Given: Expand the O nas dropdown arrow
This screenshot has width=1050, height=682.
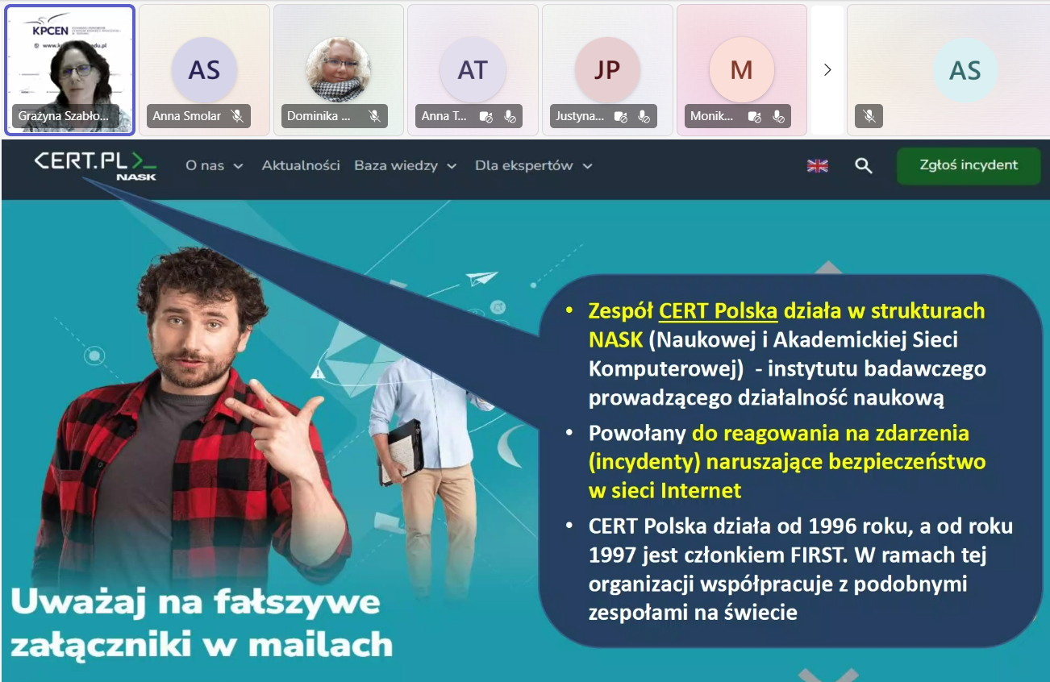Looking at the screenshot, I should pyautogui.click(x=238, y=166).
